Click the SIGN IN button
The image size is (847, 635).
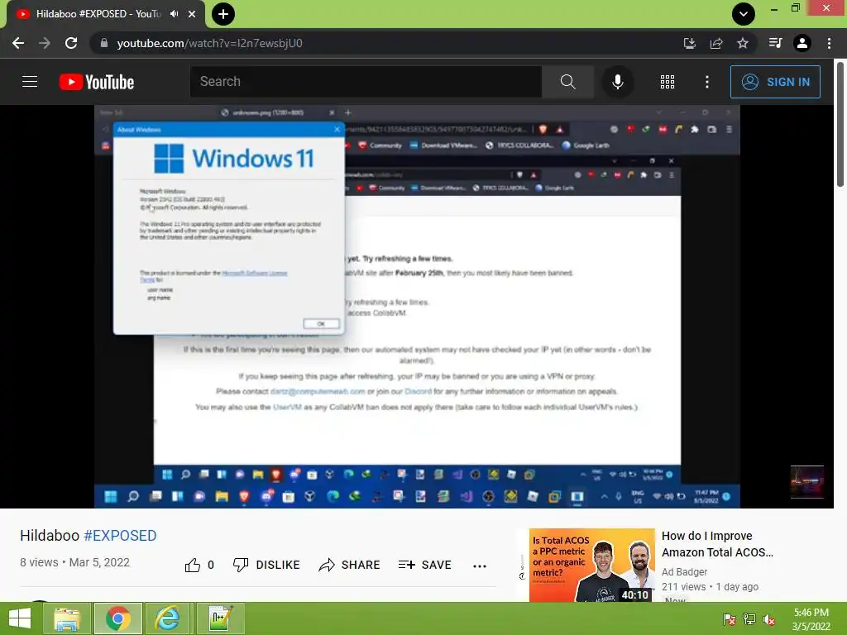pyautogui.click(x=775, y=82)
